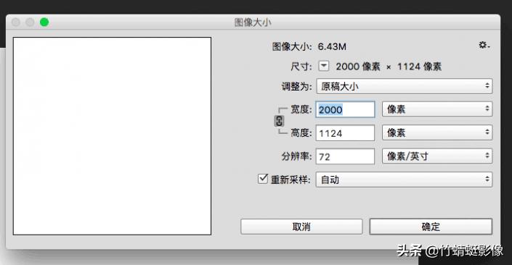Click the 分辨率 input field showing 72
The image size is (512, 265).
pyautogui.click(x=345, y=156)
